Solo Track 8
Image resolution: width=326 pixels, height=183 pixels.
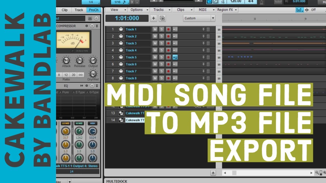(x=161, y=78)
